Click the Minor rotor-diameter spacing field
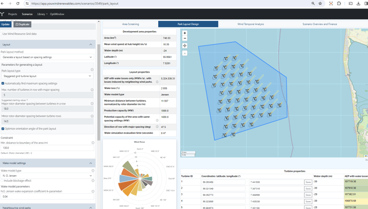 [x=47, y=121]
